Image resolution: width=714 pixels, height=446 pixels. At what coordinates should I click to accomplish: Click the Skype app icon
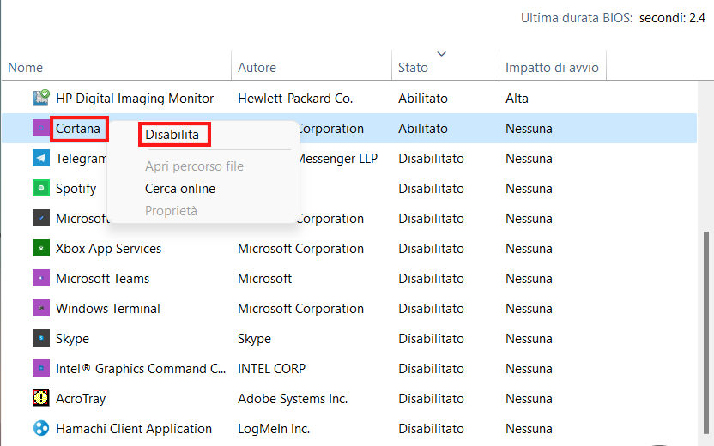41,339
